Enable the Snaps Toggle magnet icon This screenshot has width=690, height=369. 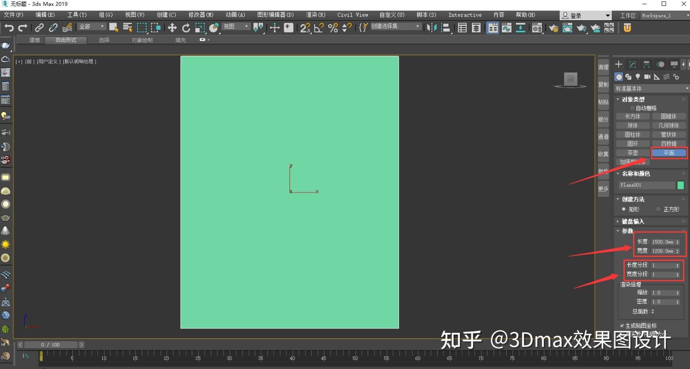[305, 27]
